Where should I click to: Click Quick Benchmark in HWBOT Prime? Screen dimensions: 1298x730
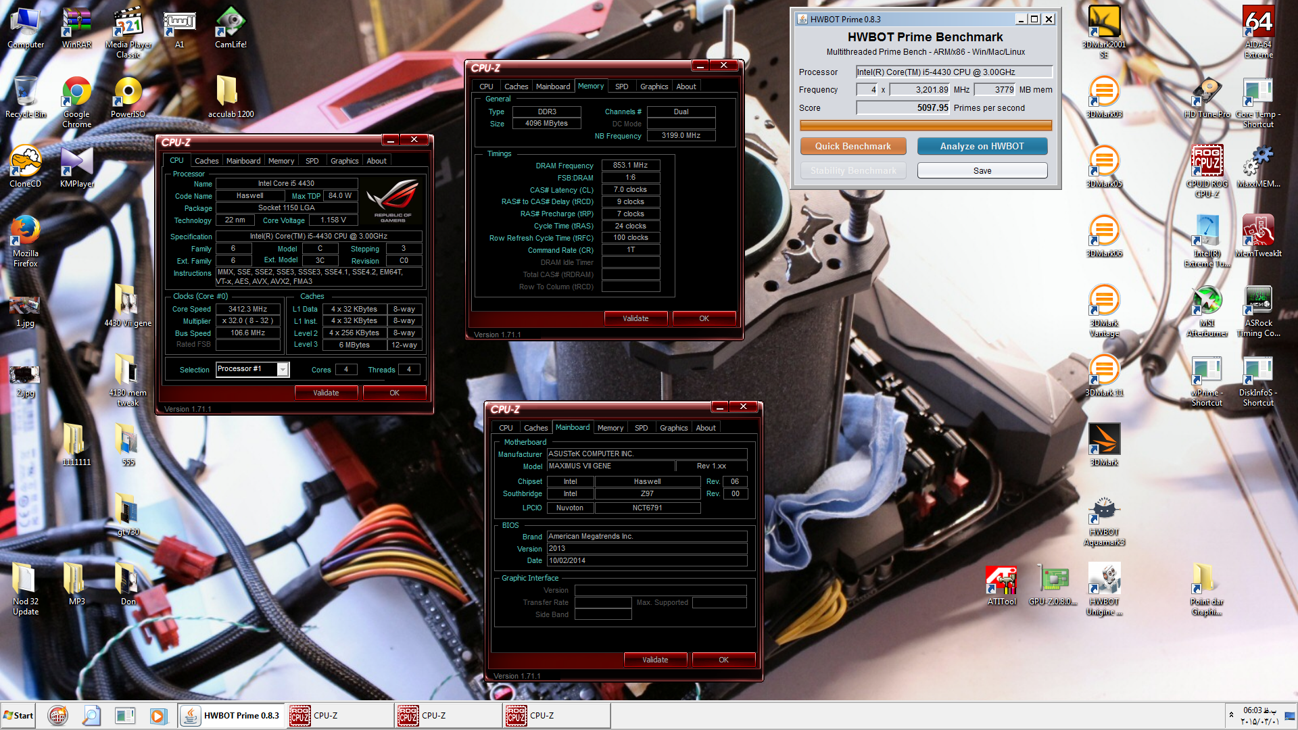[852, 146]
